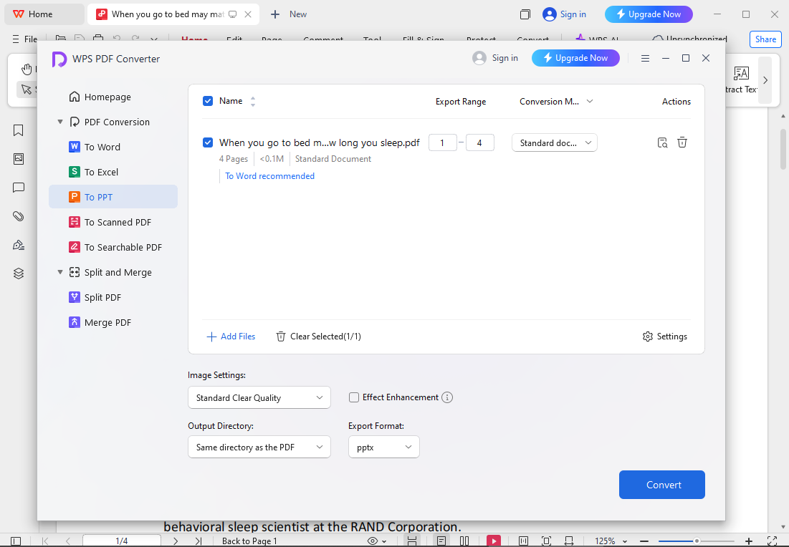
Task: Expand the Export Format pptx dropdown
Action: [383, 447]
